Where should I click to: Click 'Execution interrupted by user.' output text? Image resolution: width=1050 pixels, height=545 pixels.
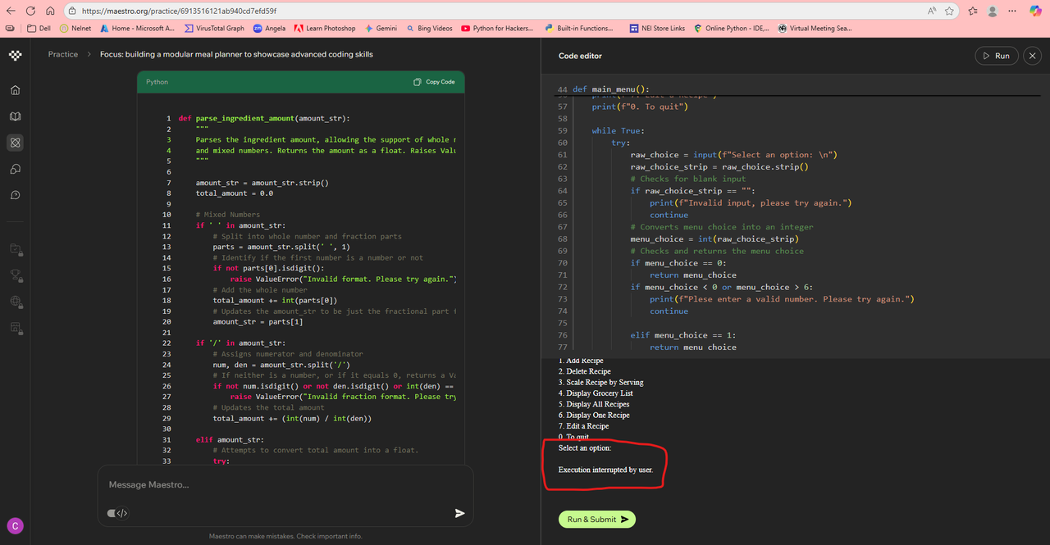pyautogui.click(x=605, y=470)
